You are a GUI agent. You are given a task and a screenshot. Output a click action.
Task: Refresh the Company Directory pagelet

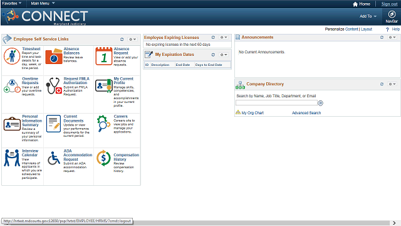382,84
